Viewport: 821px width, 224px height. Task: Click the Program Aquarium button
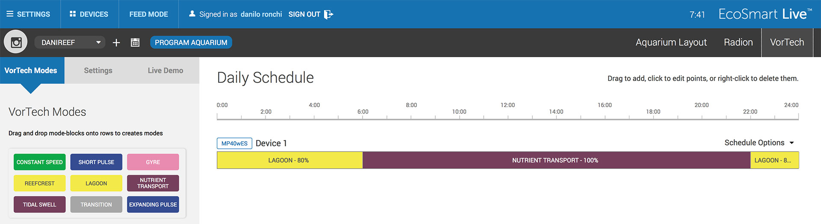[191, 42]
